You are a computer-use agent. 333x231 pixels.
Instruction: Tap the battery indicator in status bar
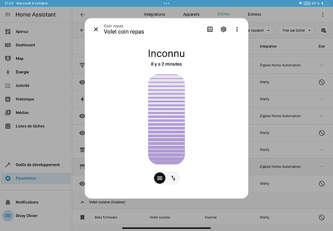(x=325, y=3)
